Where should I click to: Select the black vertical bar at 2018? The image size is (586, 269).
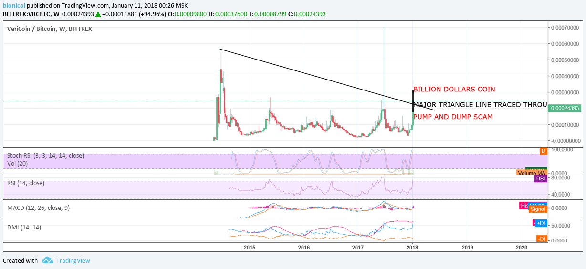click(x=413, y=100)
